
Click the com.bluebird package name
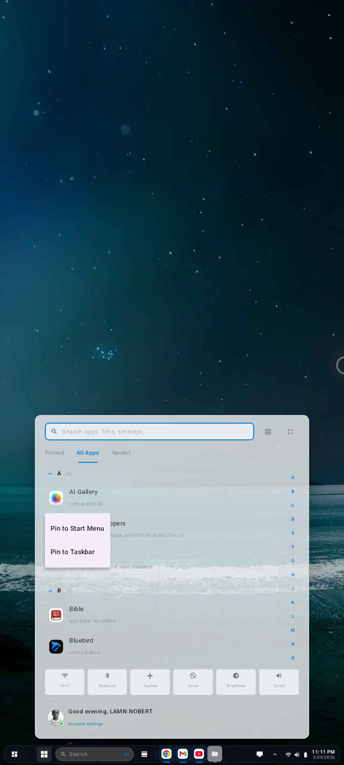click(x=85, y=653)
